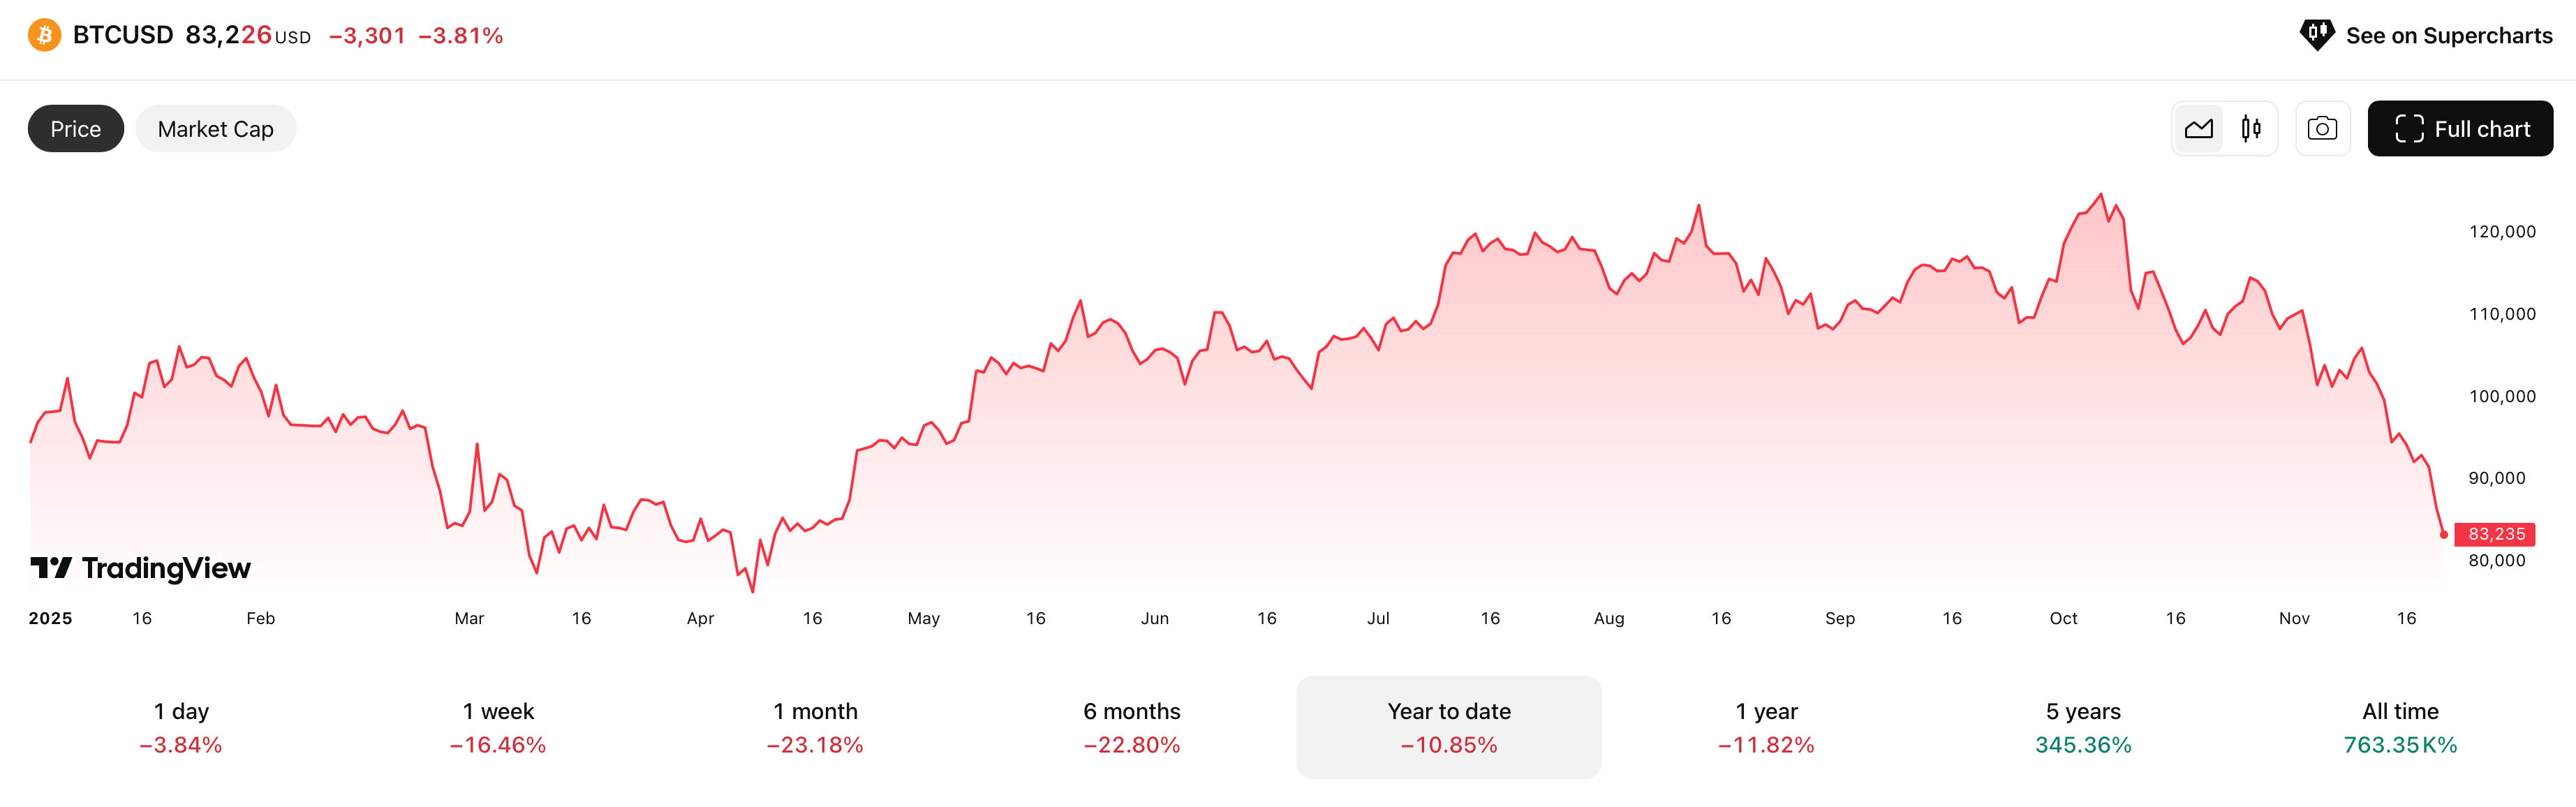Click the Bitcoin logo icon
Viewport: 2576px width, 807px height.
coord(44,35)
